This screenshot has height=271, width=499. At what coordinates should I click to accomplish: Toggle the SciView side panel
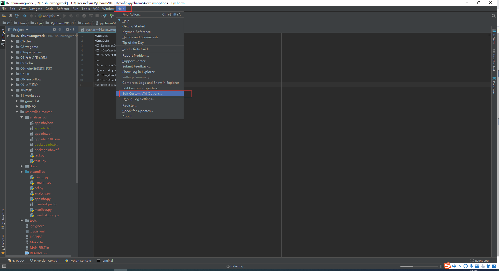[x=494, y=36]
